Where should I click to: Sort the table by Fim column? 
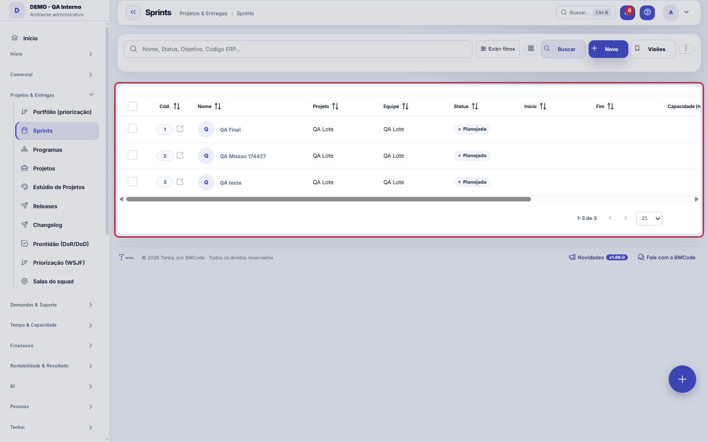pos(611,106)
